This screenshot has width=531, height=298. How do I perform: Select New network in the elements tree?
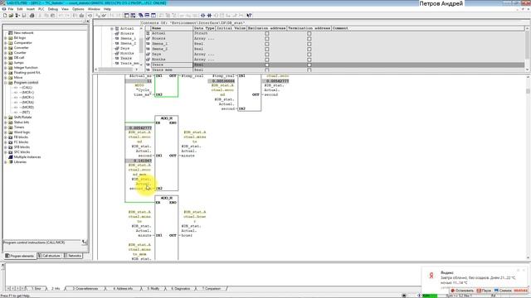pyautogui.click(x=23, y=33)
